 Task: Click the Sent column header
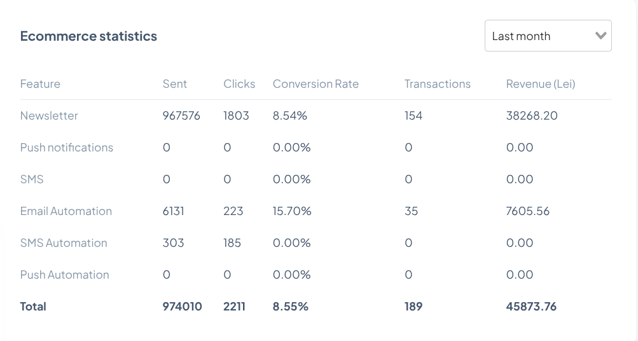(175, 84)
